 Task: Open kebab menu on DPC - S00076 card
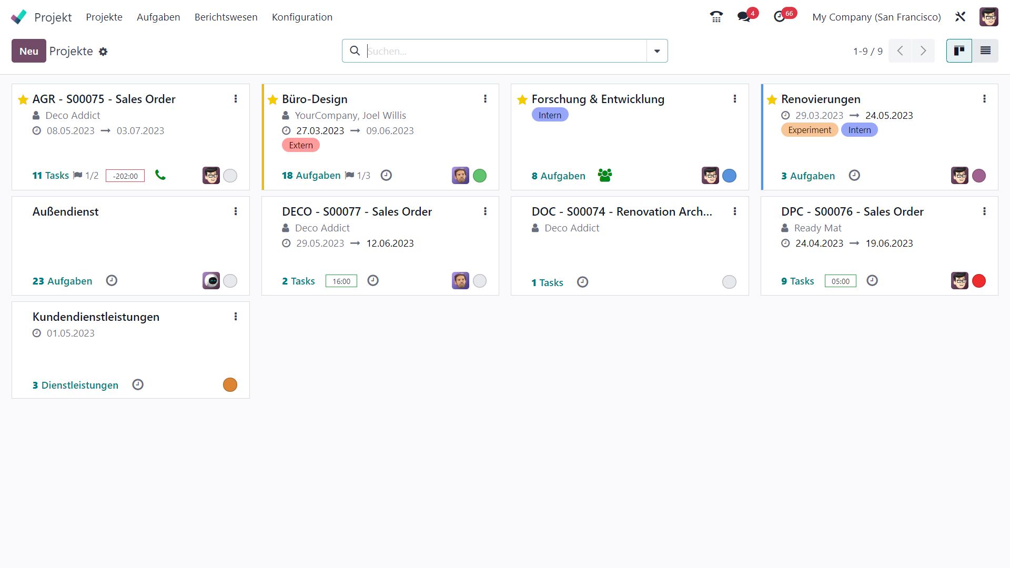click(984, 211)
